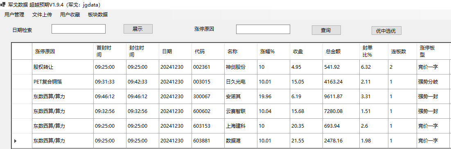Select the 数据港 name cell
This screenshot has width=451, height=149.
241,141
